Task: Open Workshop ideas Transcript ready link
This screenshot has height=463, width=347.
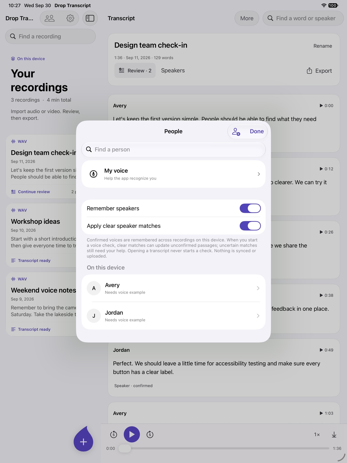Action: (31, 261)
